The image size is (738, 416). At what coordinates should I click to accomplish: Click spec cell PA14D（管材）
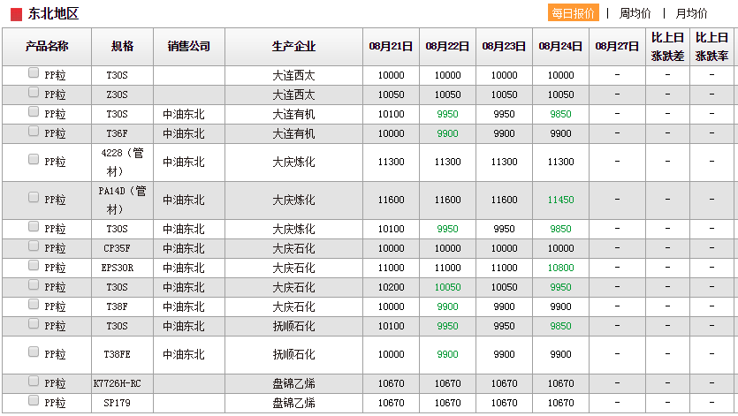[122, 200]
